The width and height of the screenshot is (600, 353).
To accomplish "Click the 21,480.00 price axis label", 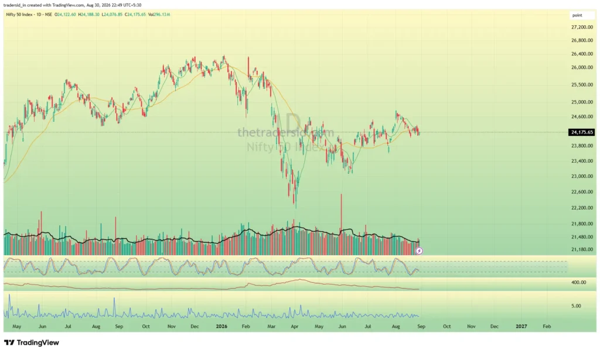I will point(582,237).
